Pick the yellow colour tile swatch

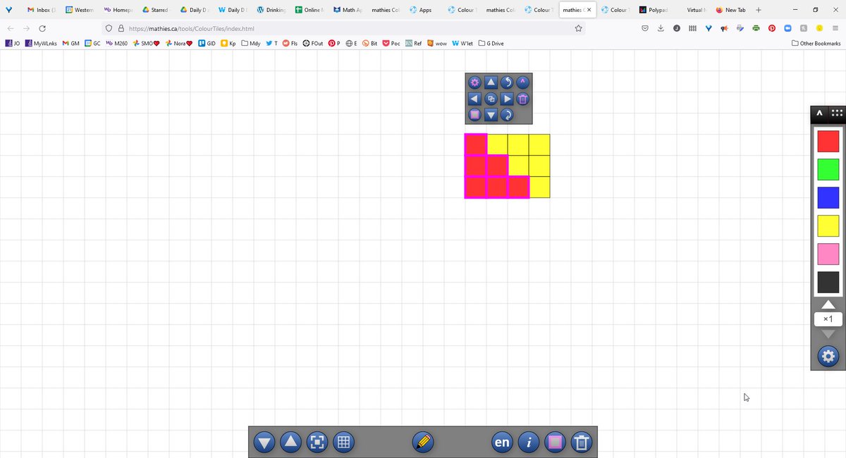828,225
